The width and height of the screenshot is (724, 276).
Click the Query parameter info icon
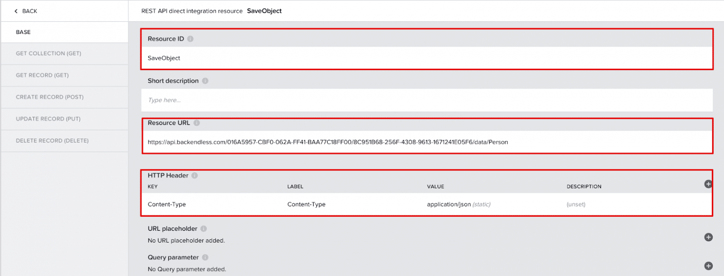[205, 257]
